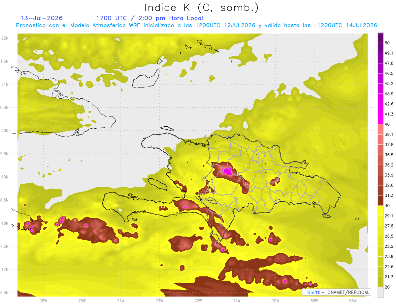The image size is (396, 305).
Task: Click the grey swatch below 20 on the color bar
Action: coord(380,292)
